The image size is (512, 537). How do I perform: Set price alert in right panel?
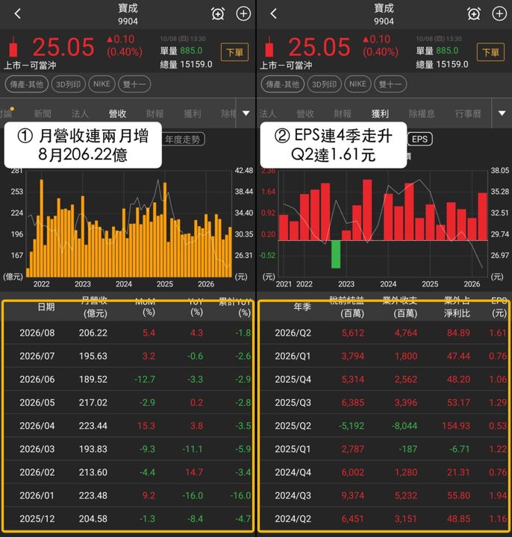tap(474, 13)
